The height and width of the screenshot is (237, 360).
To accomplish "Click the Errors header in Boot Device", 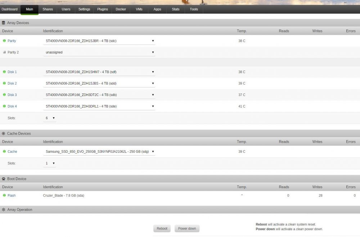I will click(x=351, y=187).
